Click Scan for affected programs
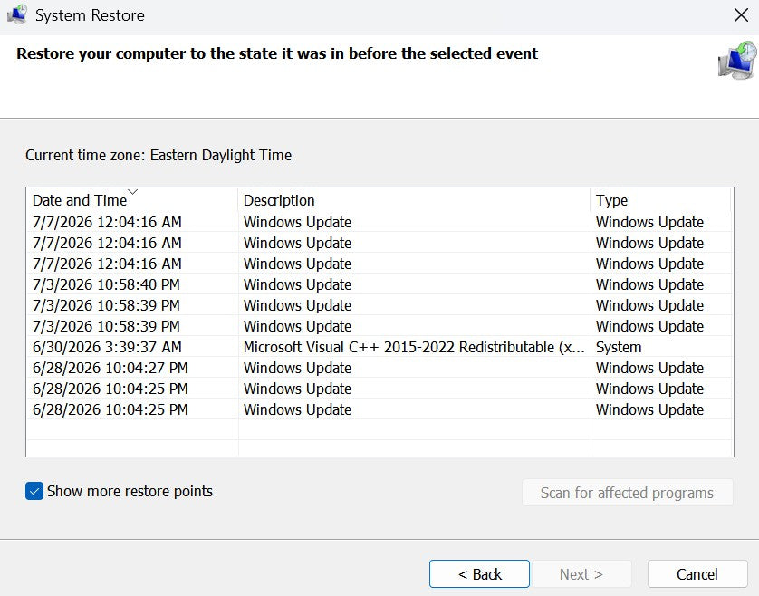 627,493
